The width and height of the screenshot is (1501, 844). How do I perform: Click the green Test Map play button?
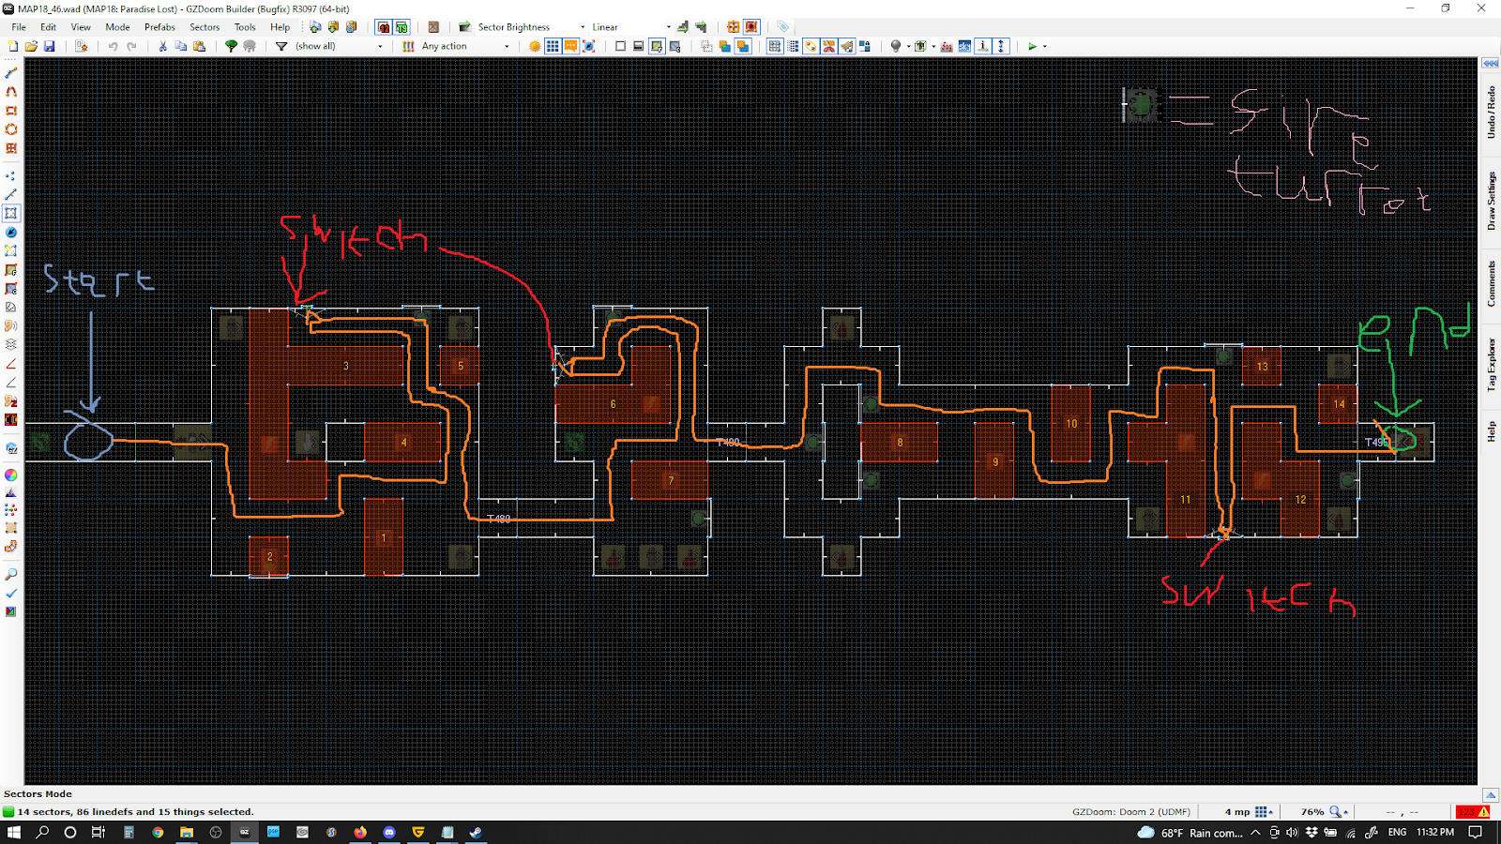(x=1032, y=46)
